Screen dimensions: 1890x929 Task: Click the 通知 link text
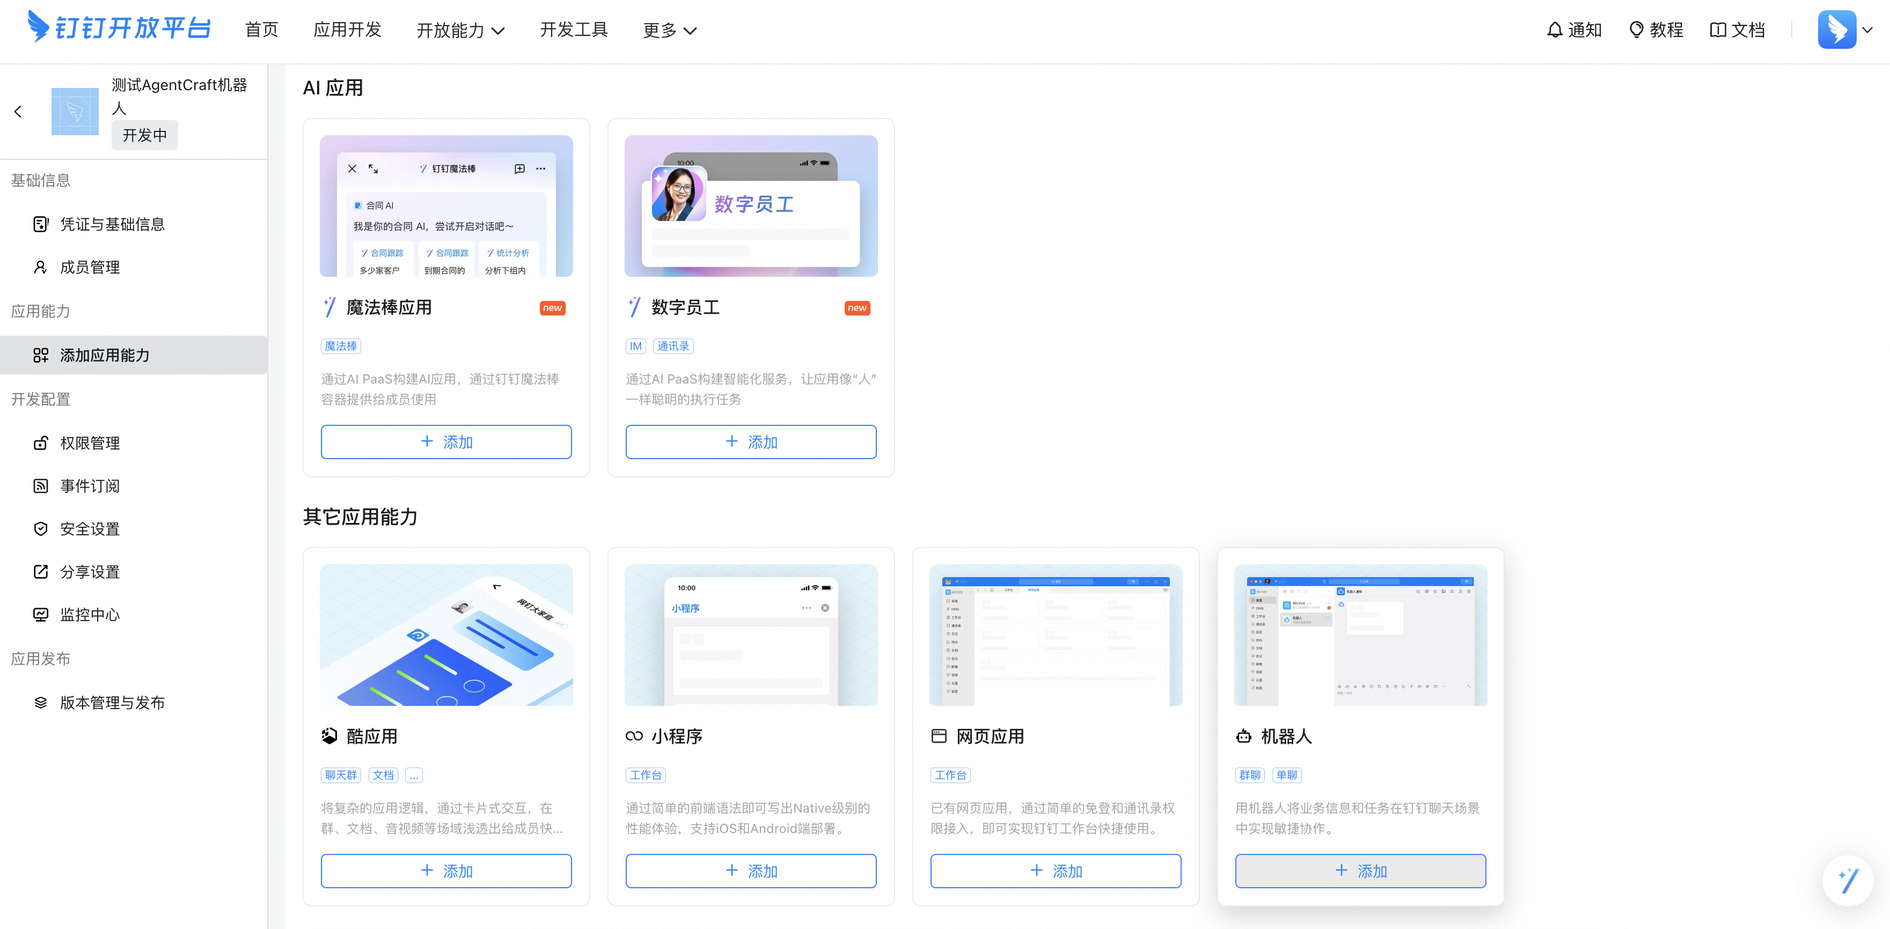coord(1585,30)
